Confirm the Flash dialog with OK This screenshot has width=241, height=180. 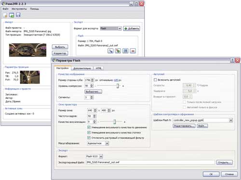(x=211, y=174)
